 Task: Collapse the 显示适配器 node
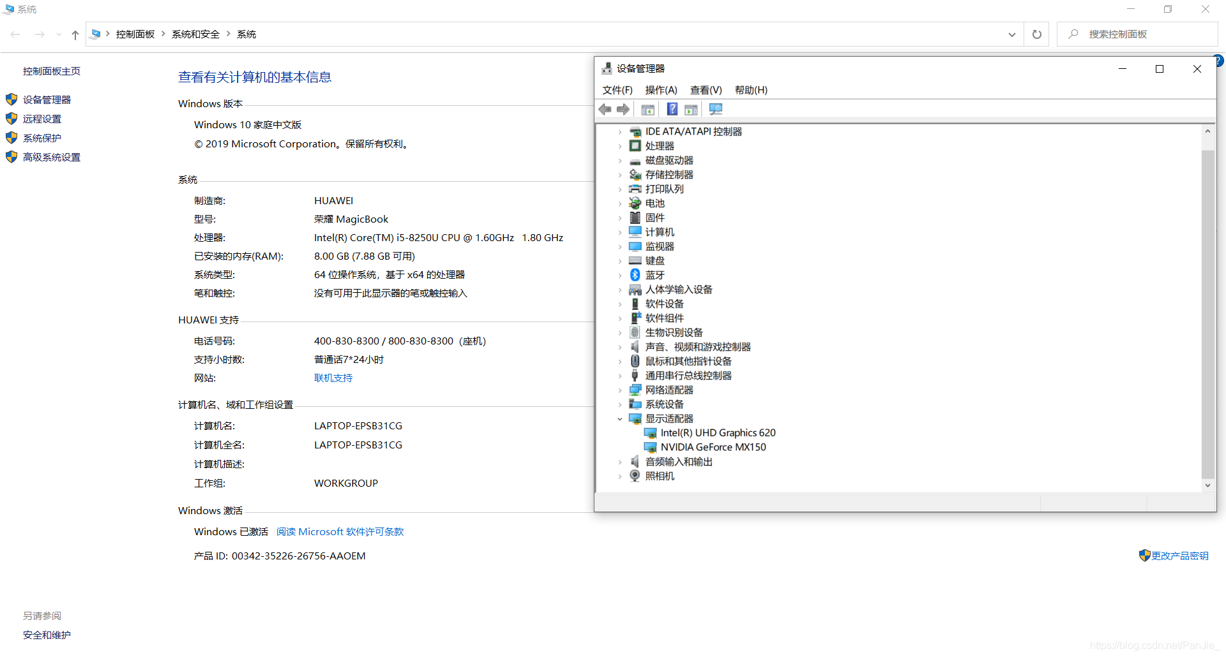point(619,419)
